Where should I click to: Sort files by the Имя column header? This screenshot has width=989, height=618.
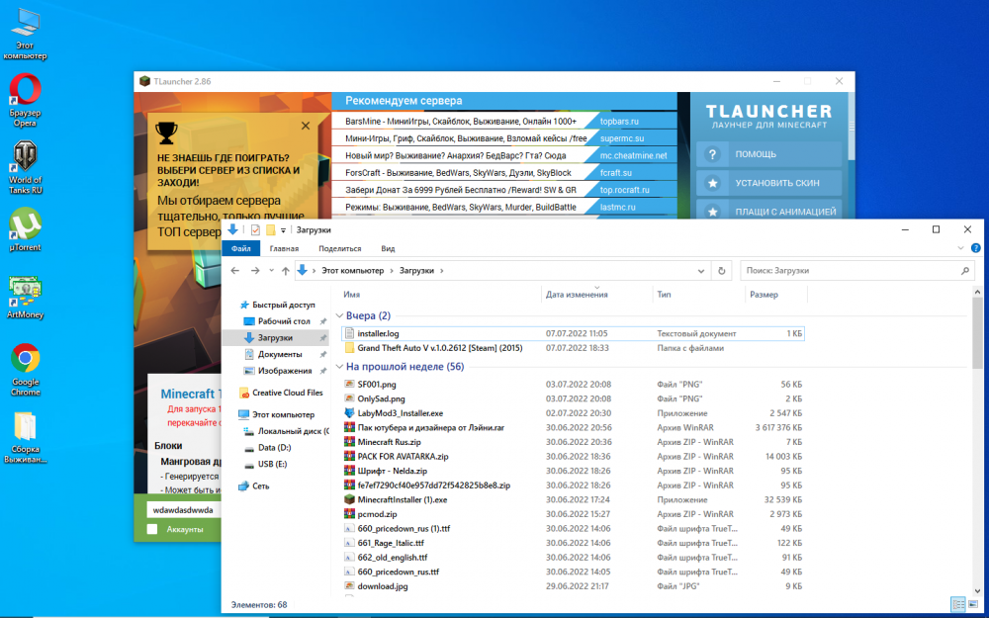point(352,295)
